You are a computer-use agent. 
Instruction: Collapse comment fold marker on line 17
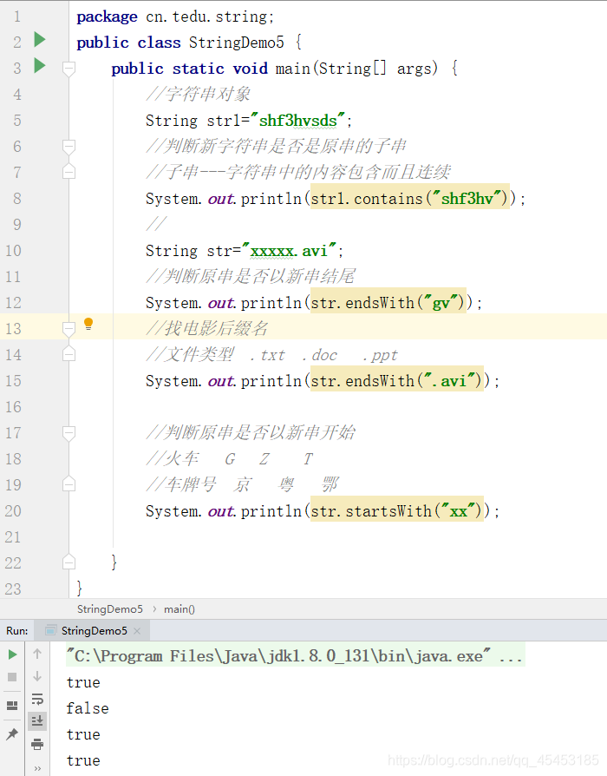69,433
